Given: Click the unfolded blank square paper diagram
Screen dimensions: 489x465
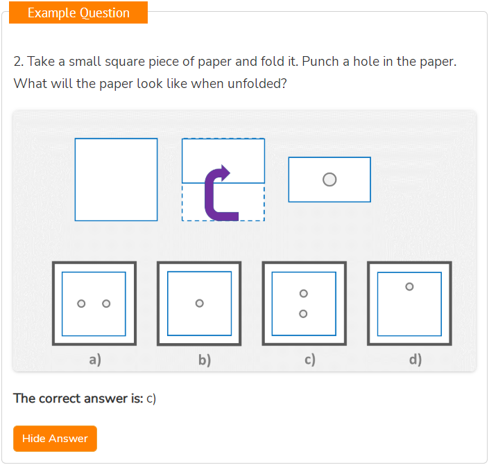Looking at the screenshot, I should [x=116, y=179].
